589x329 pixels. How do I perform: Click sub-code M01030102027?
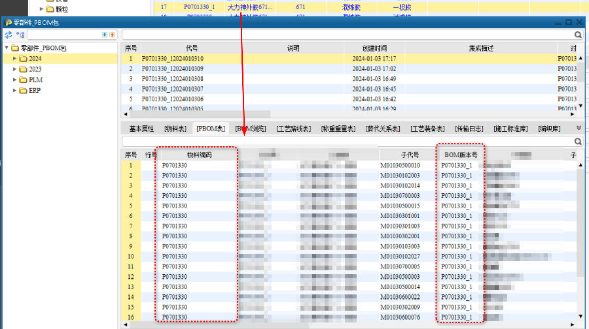[400, 257]
